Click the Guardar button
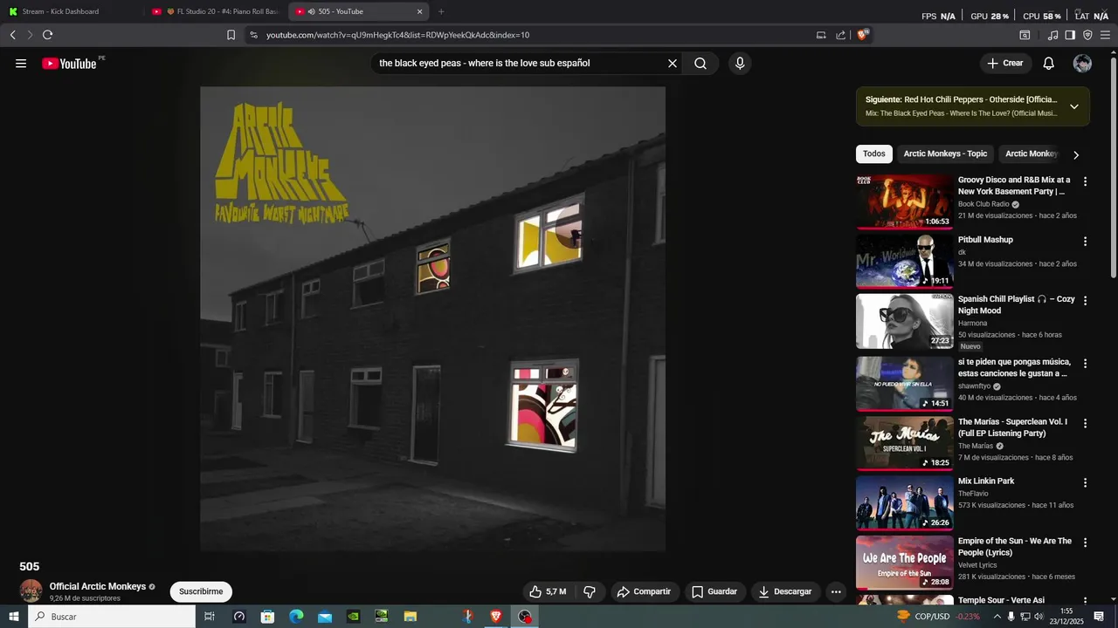The image size is (1118, 628). pyautogui.click(x=714, y=591)
